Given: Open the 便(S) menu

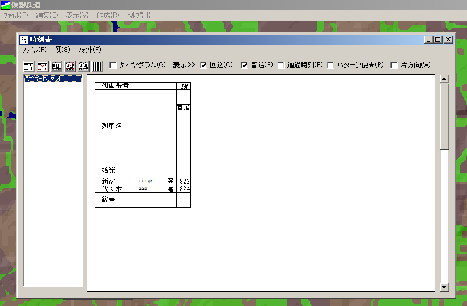Looking at the screenshot, I should tap(62, 50).
